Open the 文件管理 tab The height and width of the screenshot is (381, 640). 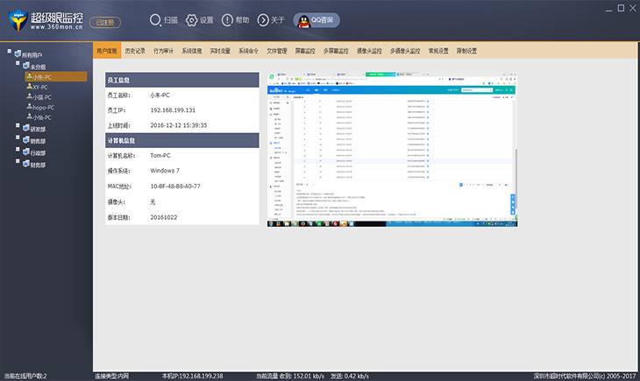coord(276,52)
